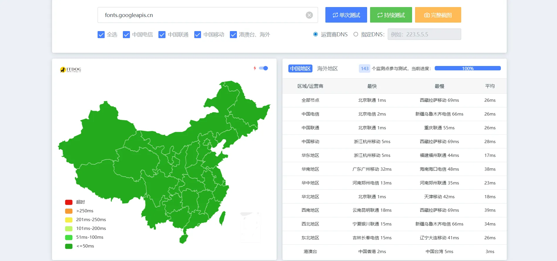Click the orange >250ms legend swatch
557x261 pixels.
click(x=69, y=211)
